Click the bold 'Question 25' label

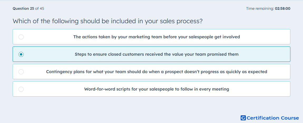[x=23, y=8]
